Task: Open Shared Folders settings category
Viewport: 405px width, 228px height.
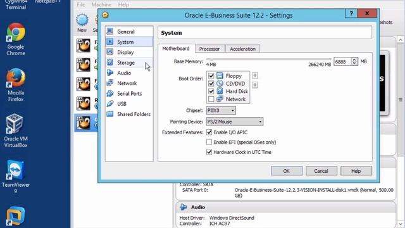Action: pyautogui.click(x=129, y=114)
